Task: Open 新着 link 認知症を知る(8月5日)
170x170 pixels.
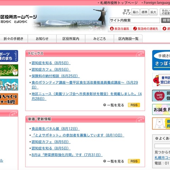Action: click(x=51, y=148)
